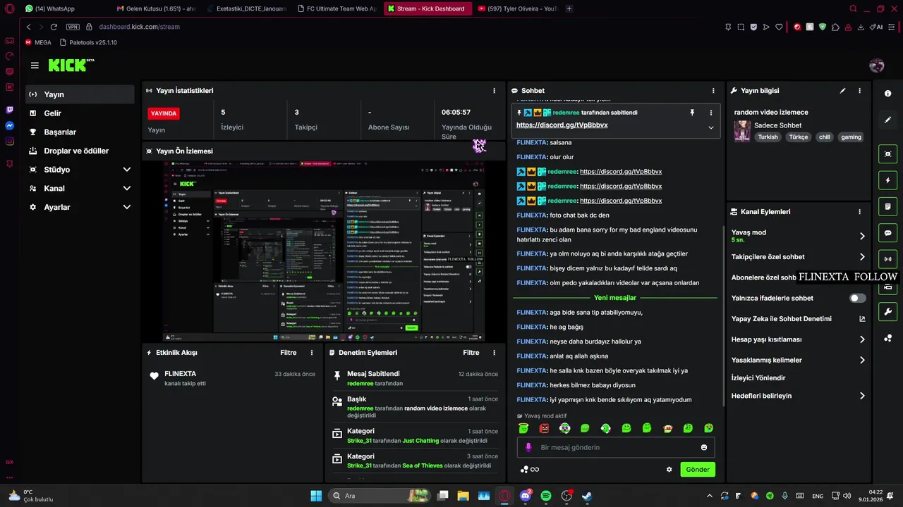Edit stream info with the pencil icon
Image resolution: width=903 pixels, height=507 pixels.
(842, 91)
